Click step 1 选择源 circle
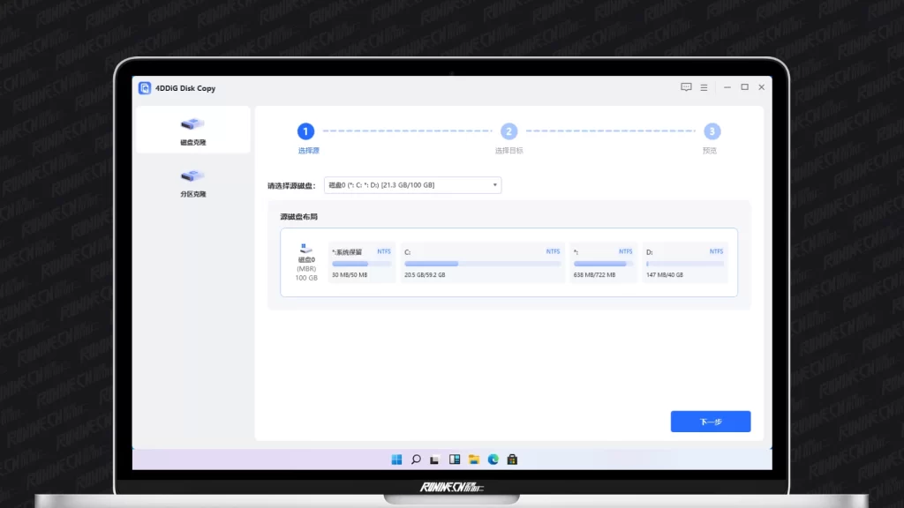Image resolution: width=904 pixels, height=508 pixels. tap(305, 131)
